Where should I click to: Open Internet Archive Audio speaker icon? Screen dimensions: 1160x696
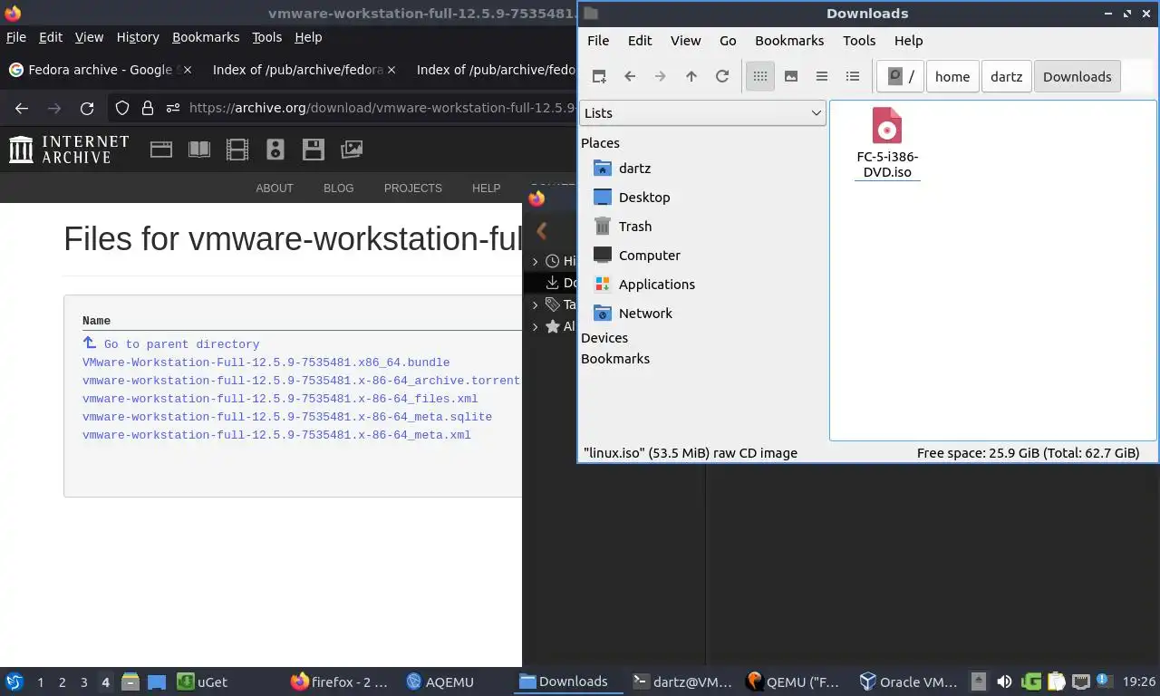point(275,150)
